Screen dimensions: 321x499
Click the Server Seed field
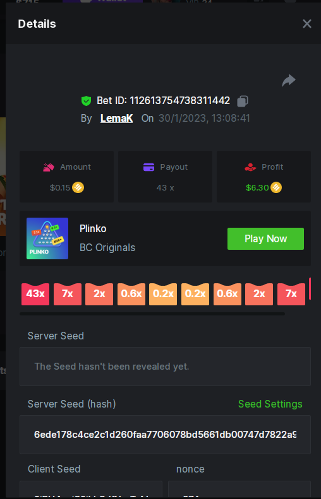(165, 367)
